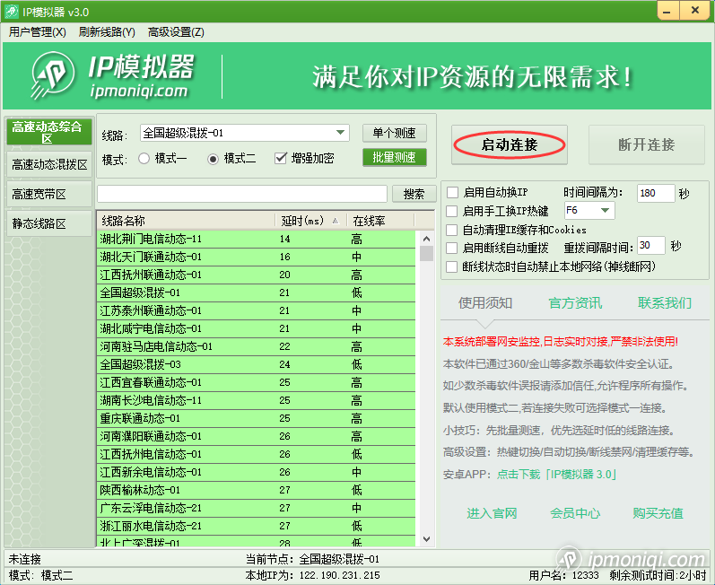The height and width of the screenshot is (585, 715).
Task: Select 模式一 radio button
Action: tap(144, 159)
